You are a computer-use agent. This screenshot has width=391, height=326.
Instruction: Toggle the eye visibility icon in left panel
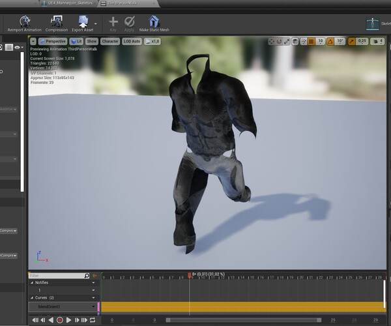point(17,47)
